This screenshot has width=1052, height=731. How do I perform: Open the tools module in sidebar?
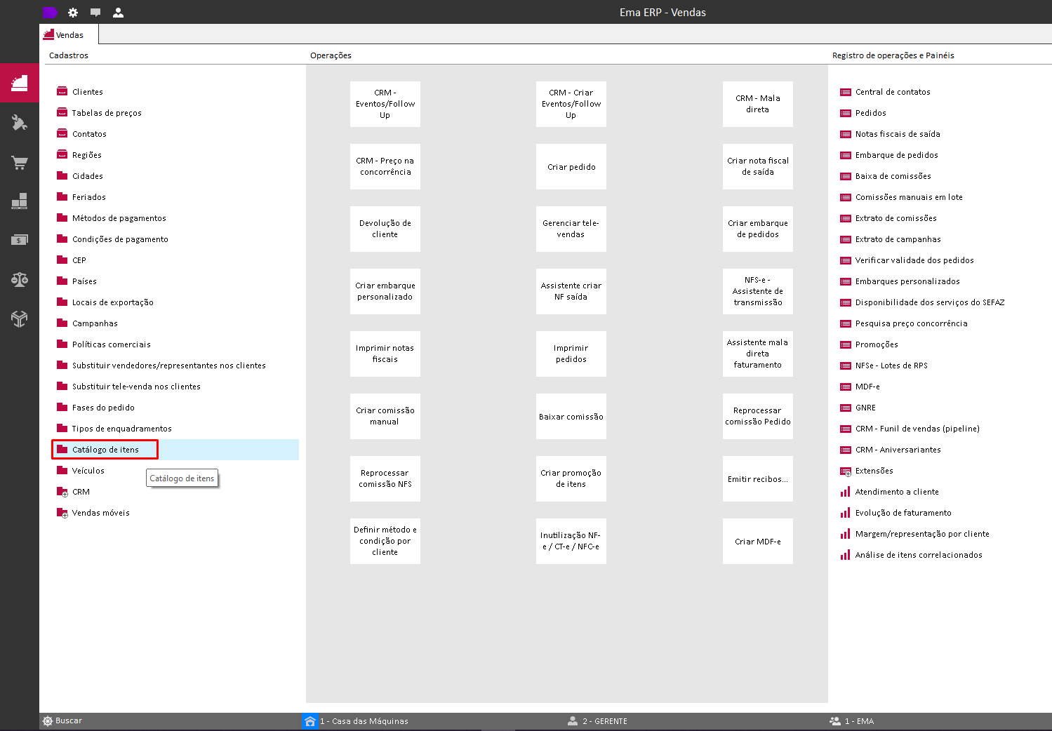(20, 123)
